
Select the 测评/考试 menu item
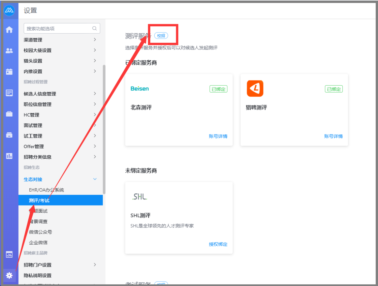coord(60,200)
